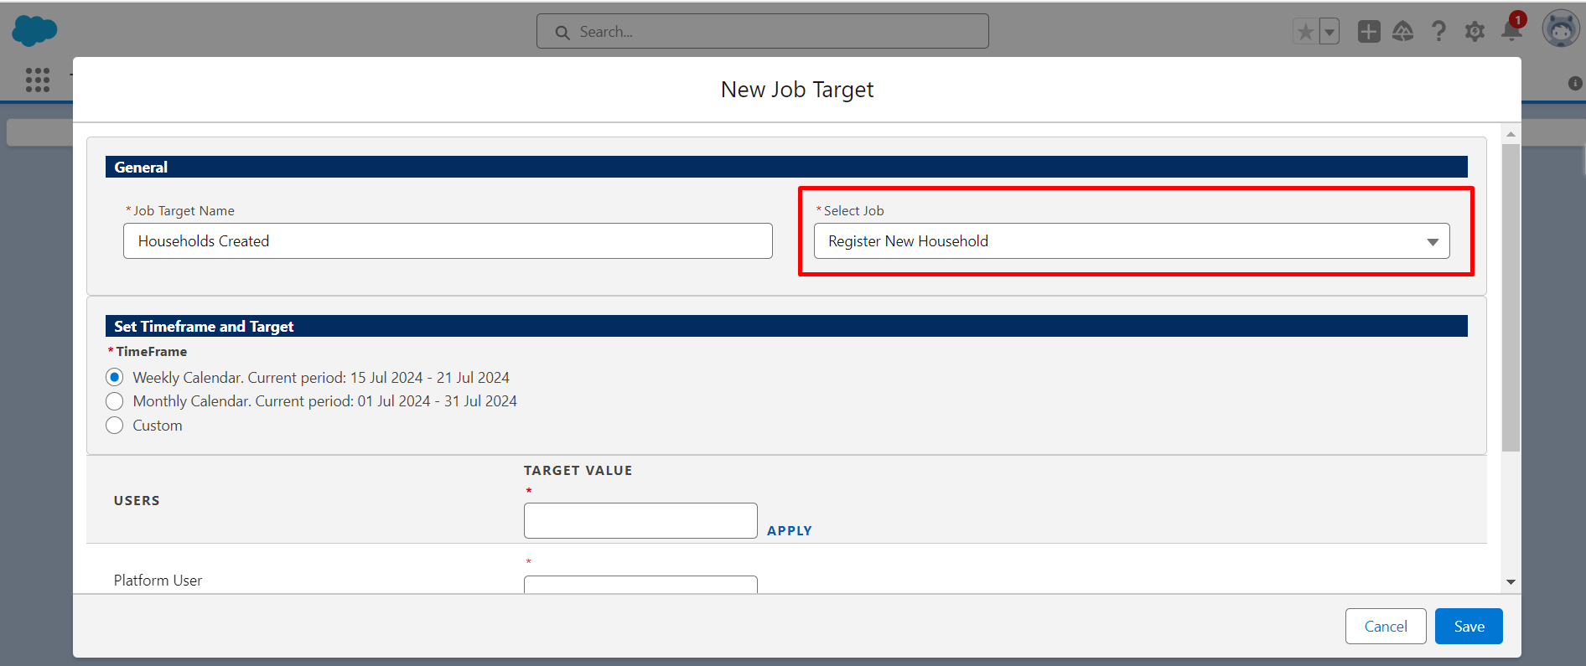
Task: Click the 'TARGET VALUE' column heading
Action: (x=578, y=471)
